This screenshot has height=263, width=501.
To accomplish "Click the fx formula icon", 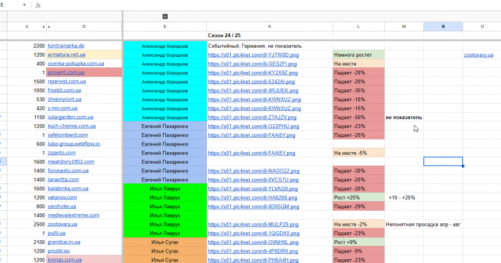I will [38, 5].
